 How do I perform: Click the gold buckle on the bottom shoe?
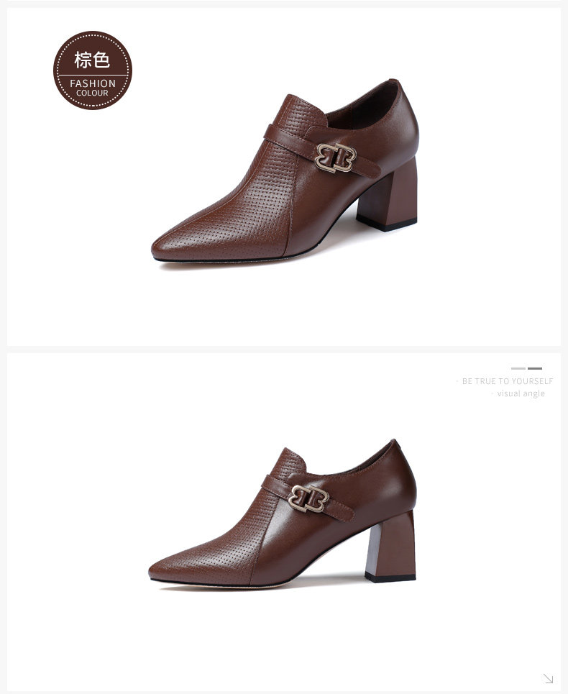(308, 499)
